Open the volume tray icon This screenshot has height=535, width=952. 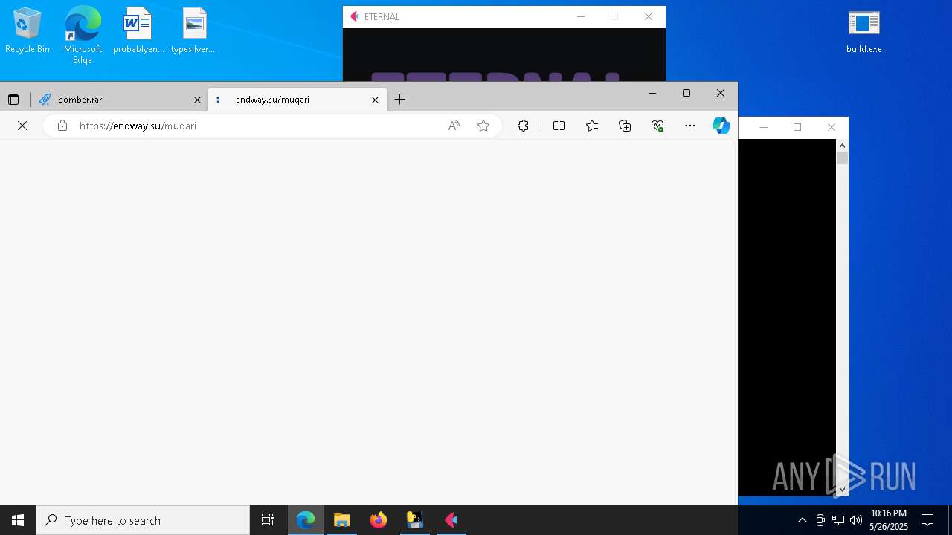click(856, 520)
